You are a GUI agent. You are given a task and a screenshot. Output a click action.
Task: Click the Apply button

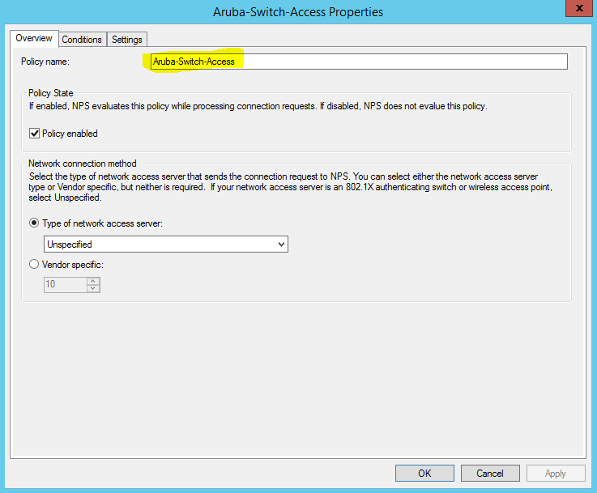point(556,474)
